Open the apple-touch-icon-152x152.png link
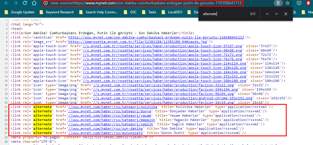Screen dimensions: 313x145 165,76
